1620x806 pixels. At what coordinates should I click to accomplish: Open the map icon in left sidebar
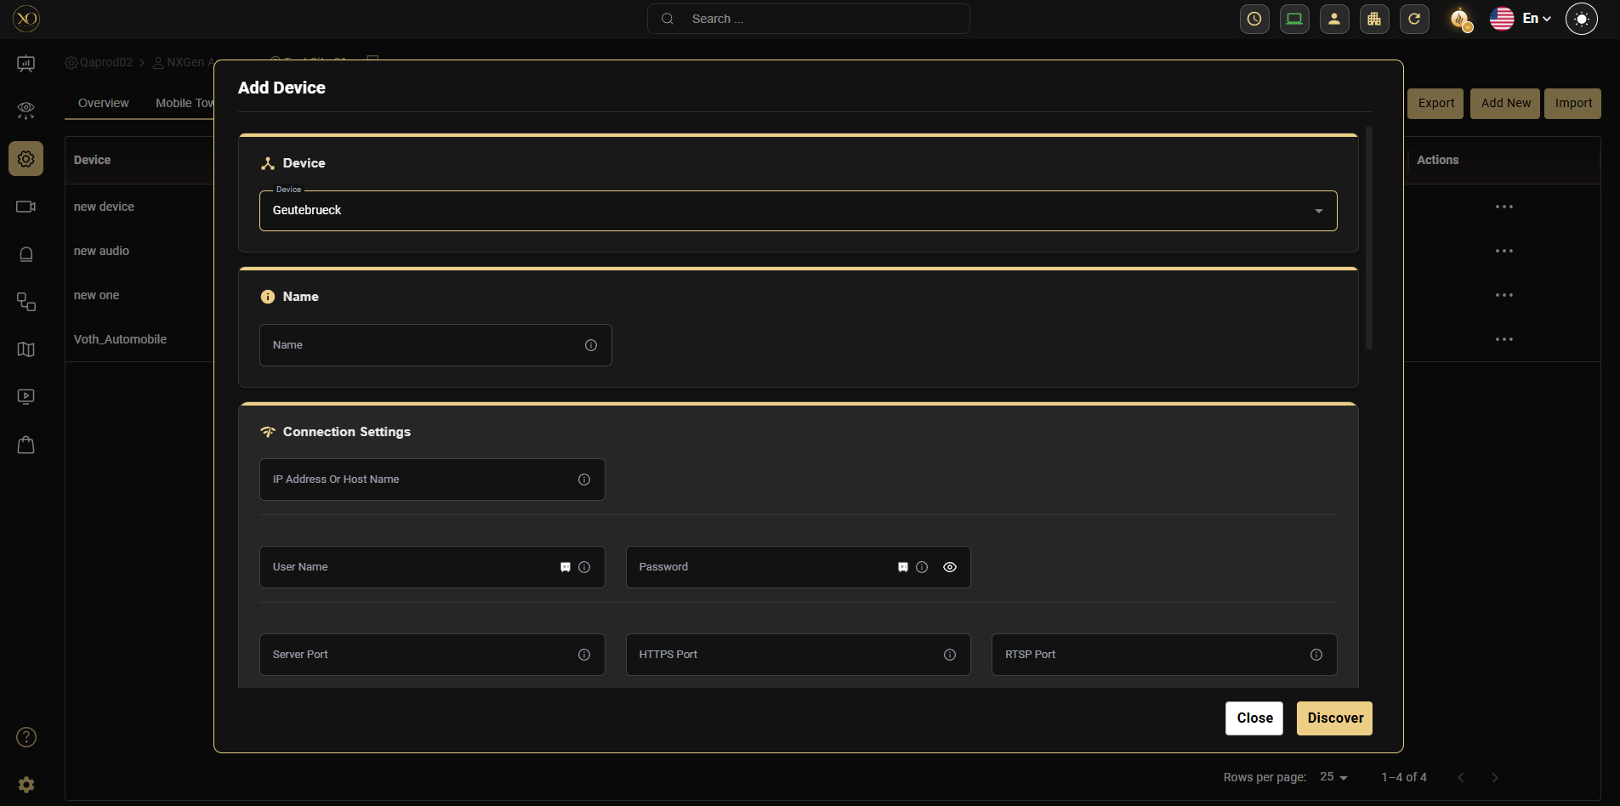pyautogui.click(x=26, y=349)
